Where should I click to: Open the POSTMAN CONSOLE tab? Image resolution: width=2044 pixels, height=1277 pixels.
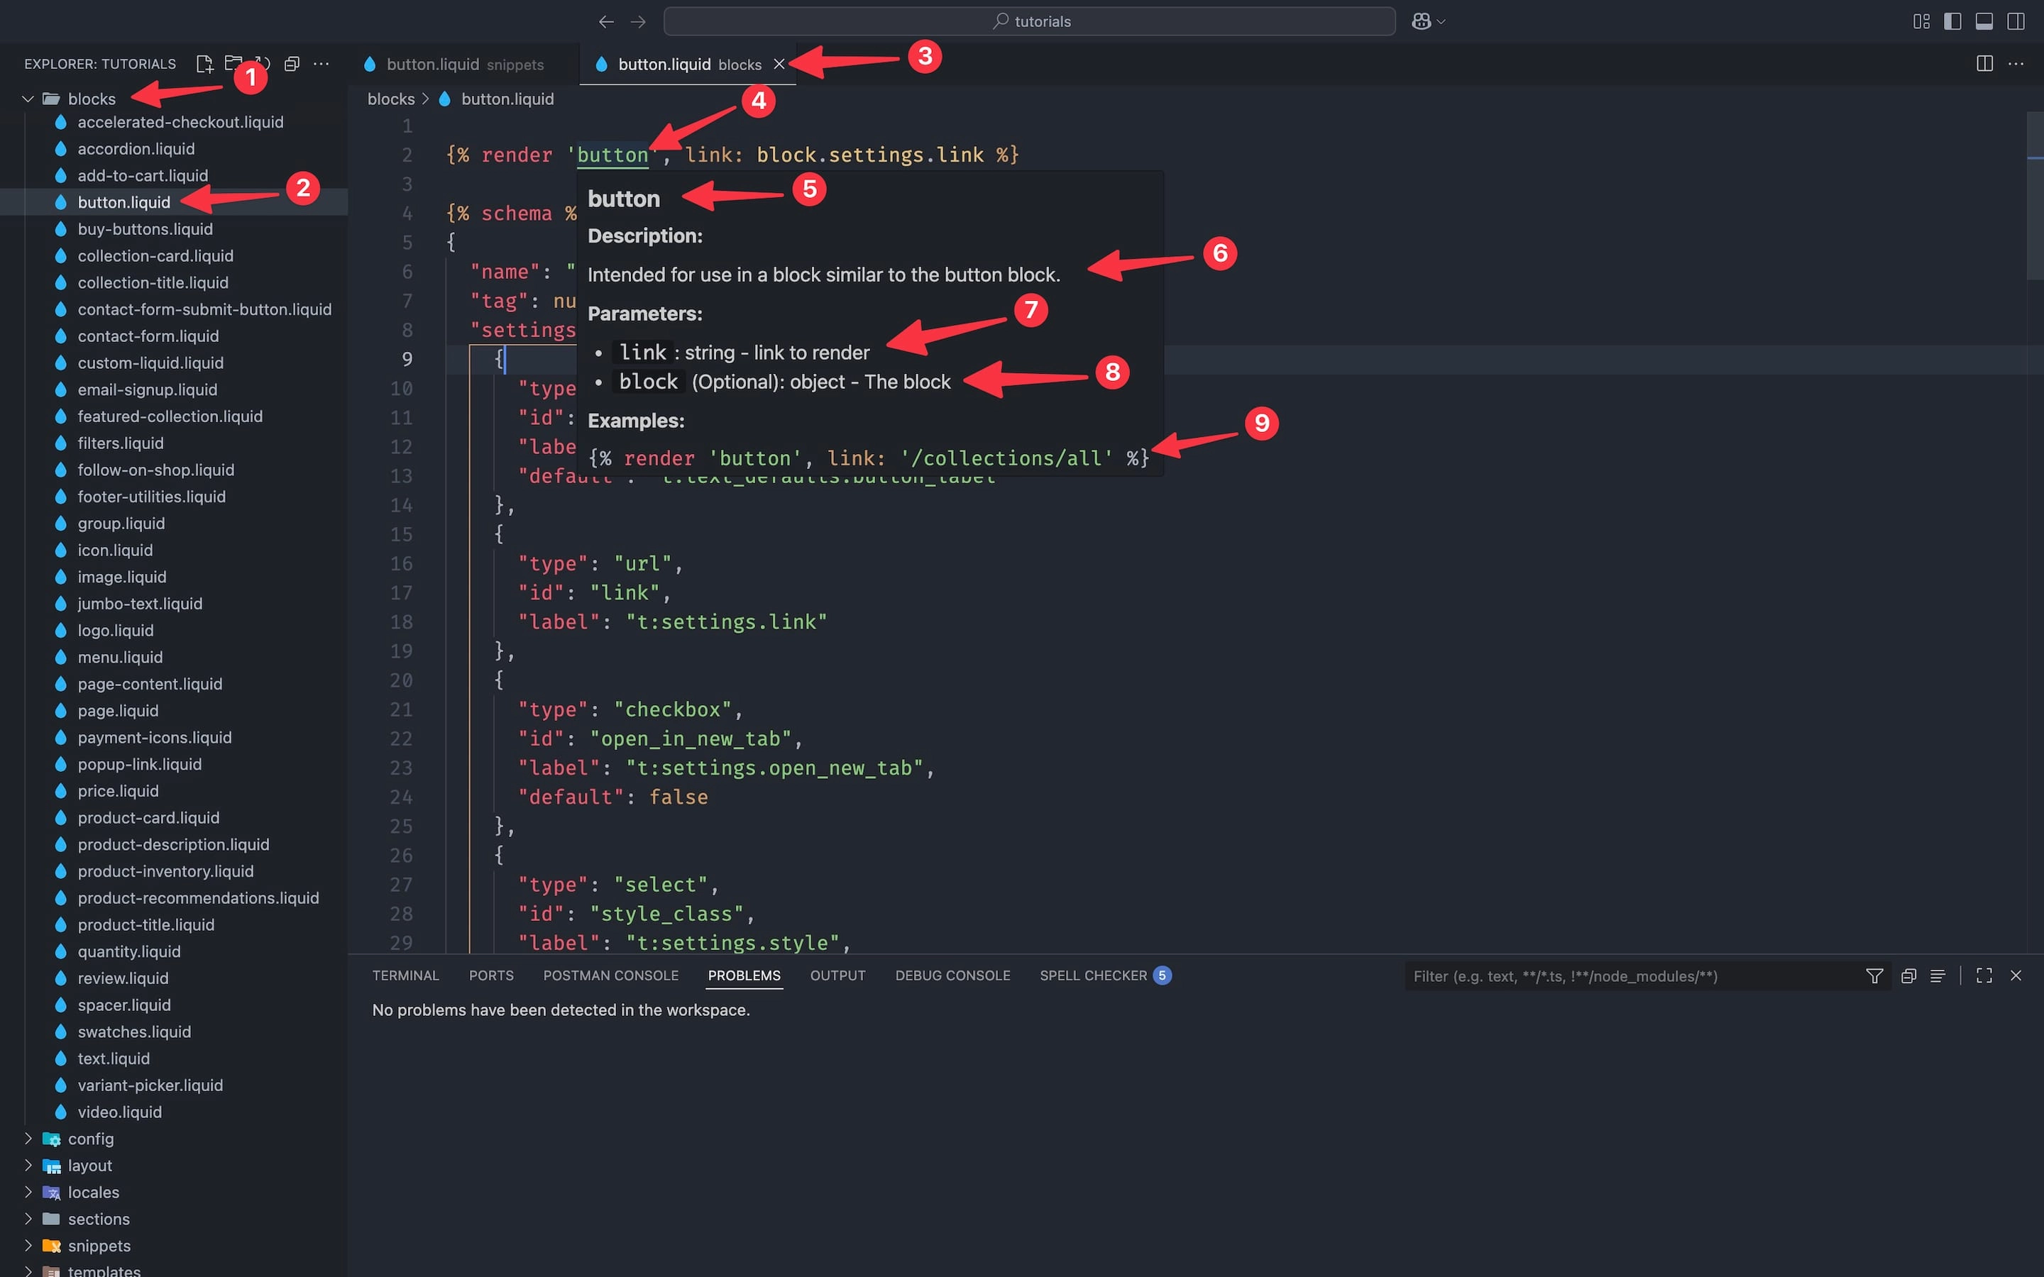point(610,975)
